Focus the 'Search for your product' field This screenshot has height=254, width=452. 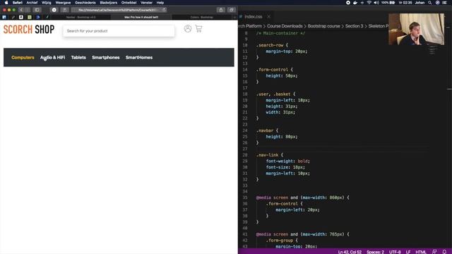click(119, 31)
